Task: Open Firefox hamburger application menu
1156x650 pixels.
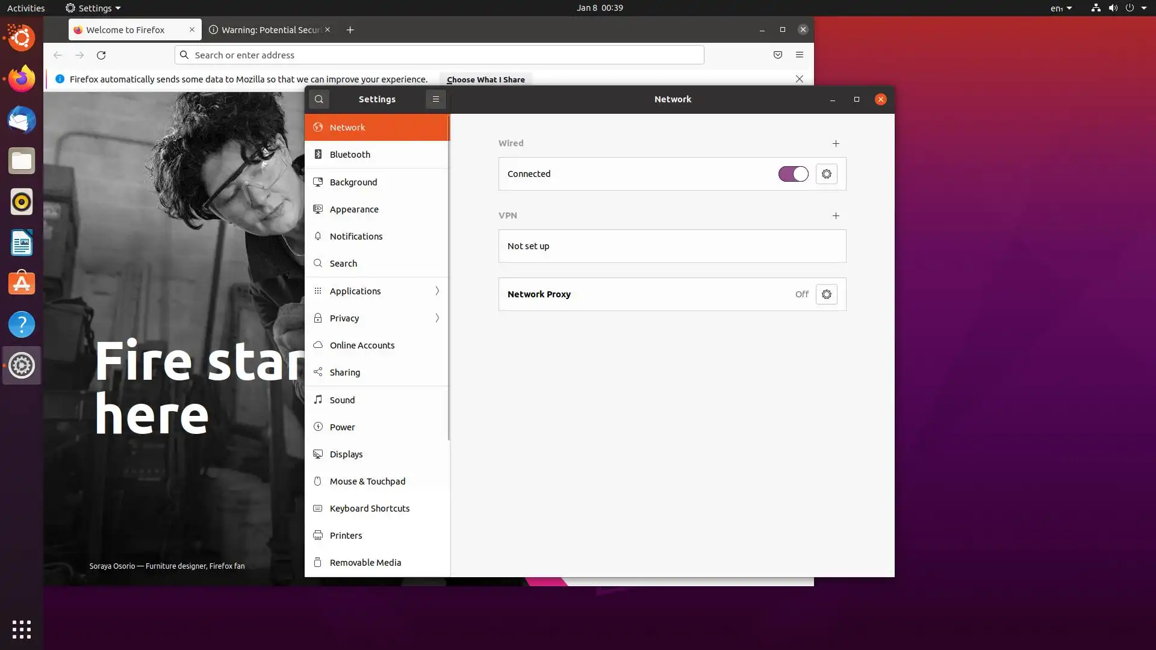Action: click(800, 55)
